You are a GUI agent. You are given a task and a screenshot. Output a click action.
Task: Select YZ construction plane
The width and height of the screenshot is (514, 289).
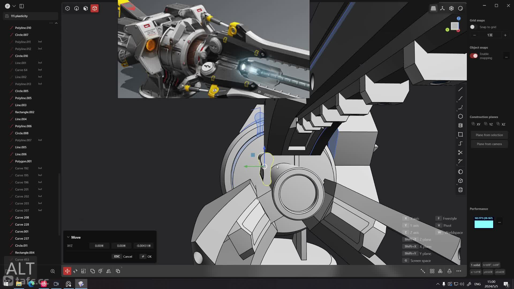click(489, 124)
